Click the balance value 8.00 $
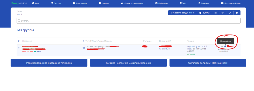Image resolution: width=254 pixels, height=91 pixels. click(19, 14)
